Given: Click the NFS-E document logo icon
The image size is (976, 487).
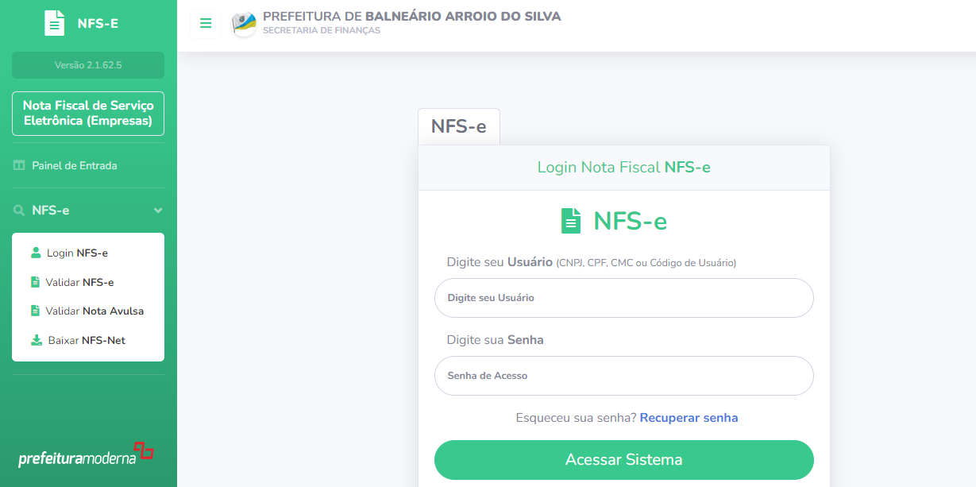Looking at the screenshot, I should coord(54,23).
